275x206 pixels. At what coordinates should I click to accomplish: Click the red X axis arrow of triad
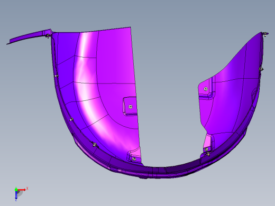[22, 190]
